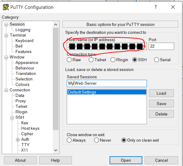Choose Always for close window on exit

coord(69,140)
